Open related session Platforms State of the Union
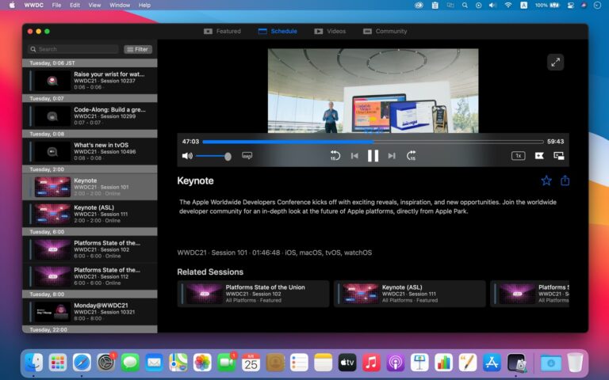Image resolution: width=609 pixels, height=380 pixels. point(253,294)
